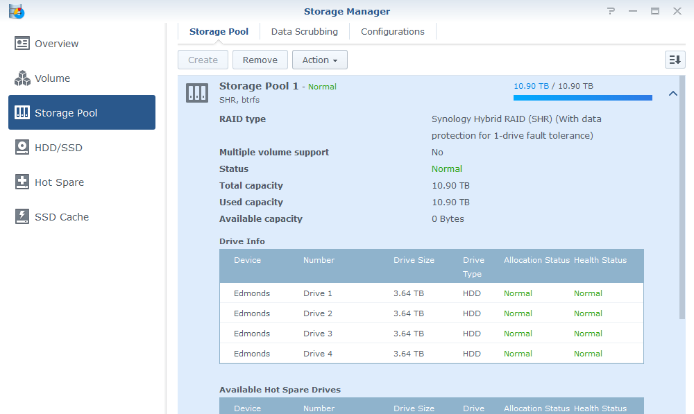Minimize the Storage Manager window
This screenshot has height=414, width=694.
click(633, 11)
